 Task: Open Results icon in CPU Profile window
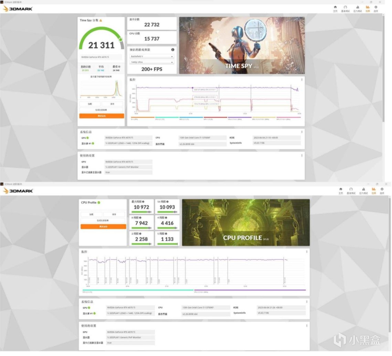pos(373,190)
